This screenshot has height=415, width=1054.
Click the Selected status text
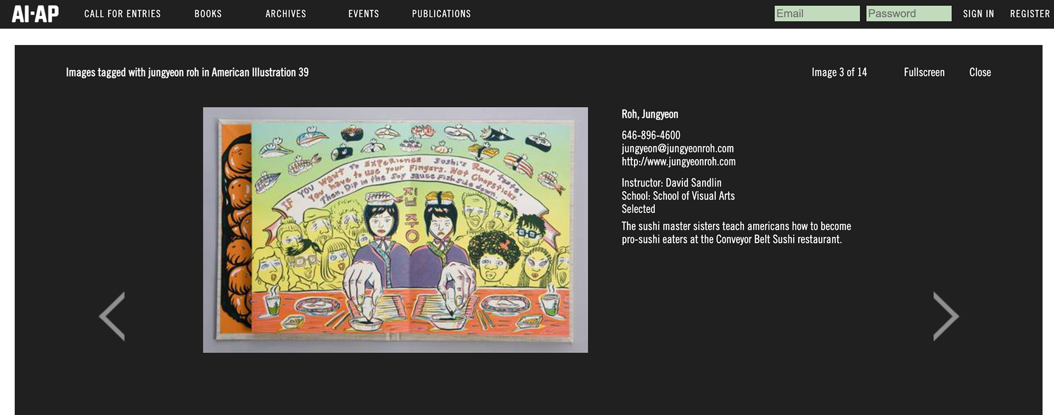[x=638, y=209]
